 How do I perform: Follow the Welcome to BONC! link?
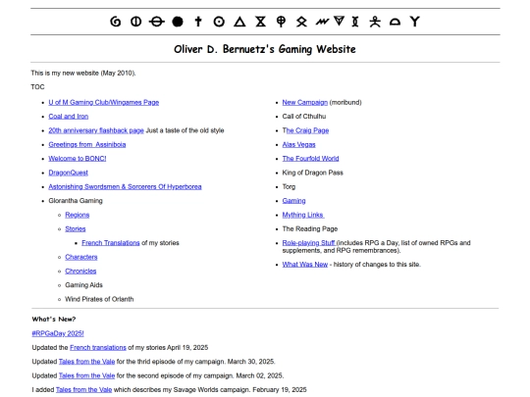[78, 159]
